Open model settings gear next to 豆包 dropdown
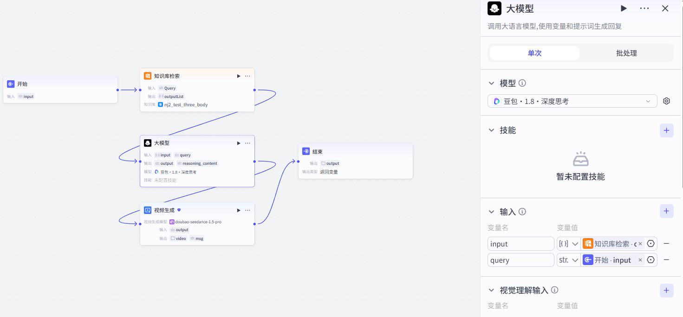The width and height of the screenshot is (683, 317). tap(667, 101)
